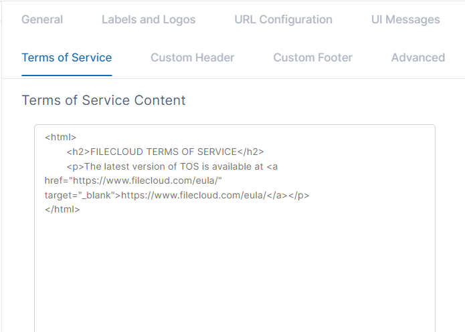Switch to Labels and Logos tab
Viewport: 465px width, 332px height.
[x=149, y=19]
